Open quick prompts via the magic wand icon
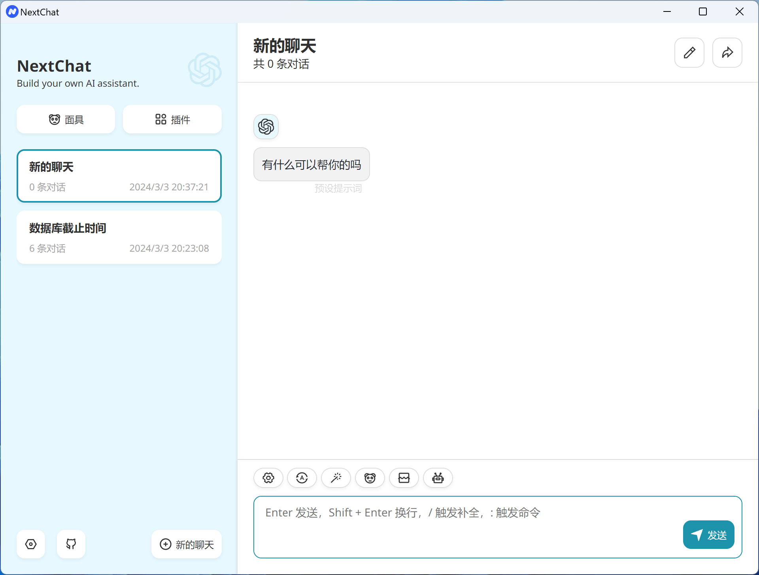The image size is (759, 575). (336, 478)
